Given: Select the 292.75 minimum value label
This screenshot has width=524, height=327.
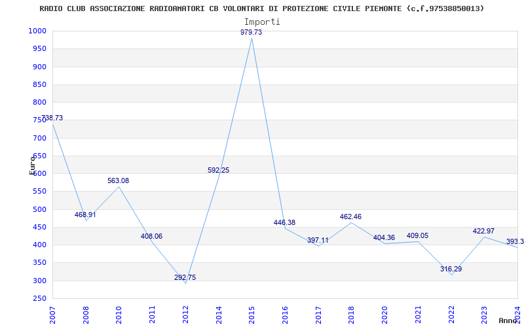Looking at the screenshot, I should pyautogui.click(x=185, y=277).
